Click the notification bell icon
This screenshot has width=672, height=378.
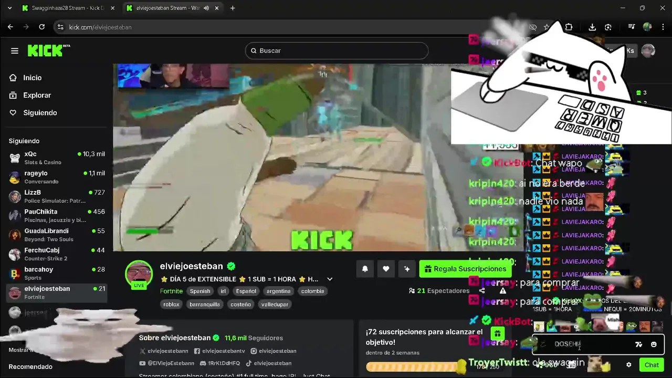(365, 269)
